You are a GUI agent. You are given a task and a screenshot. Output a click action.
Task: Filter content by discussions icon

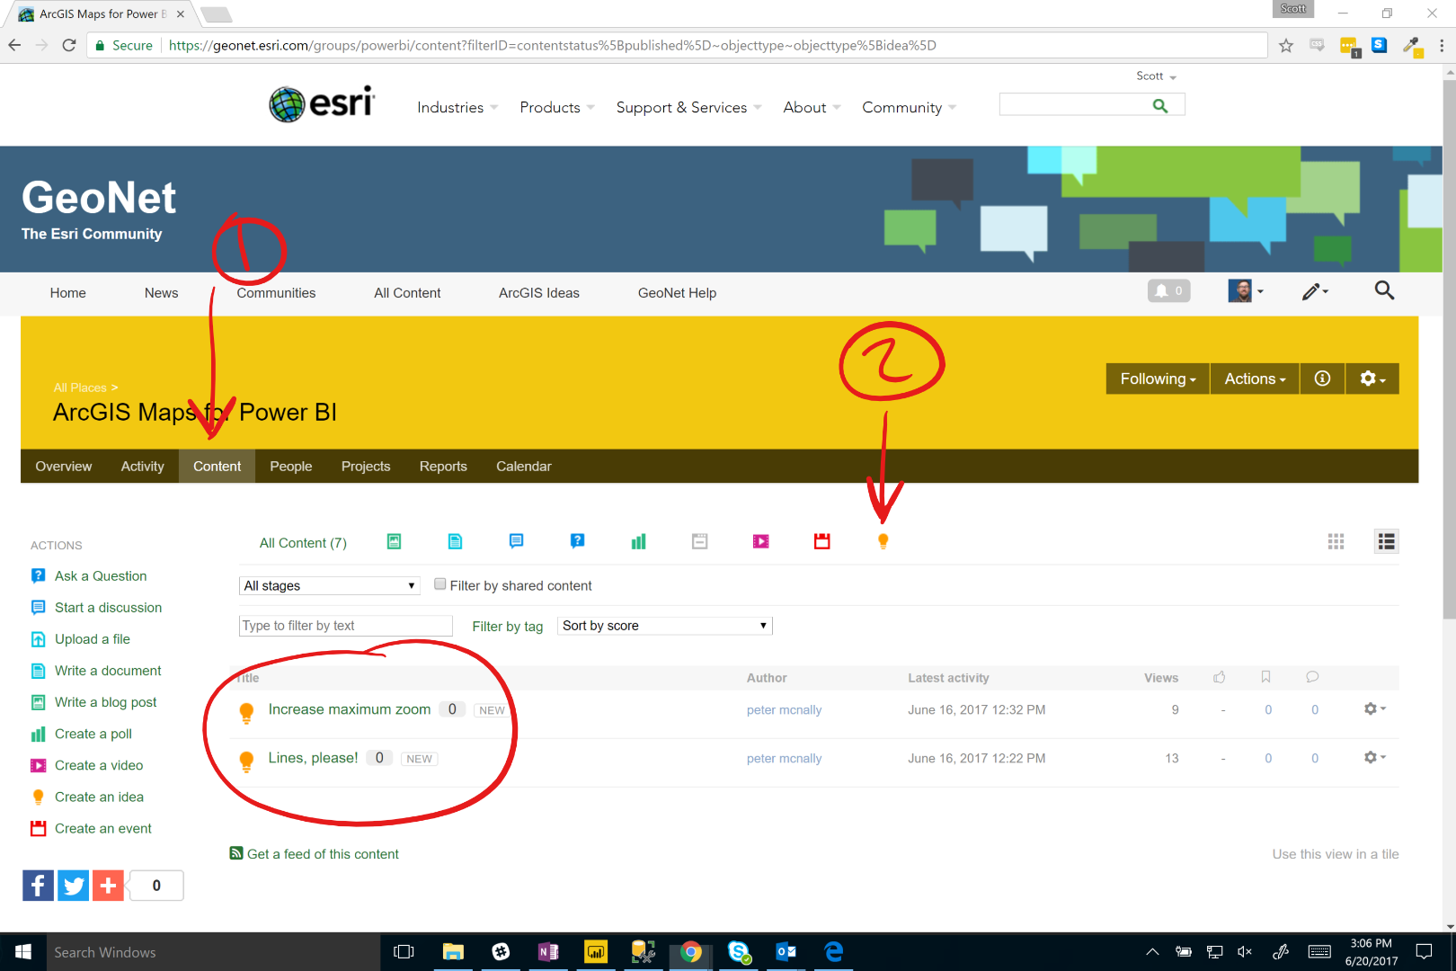point(516,541)
